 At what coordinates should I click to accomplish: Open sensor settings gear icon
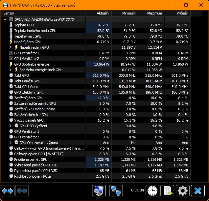(x=183, y=191)
